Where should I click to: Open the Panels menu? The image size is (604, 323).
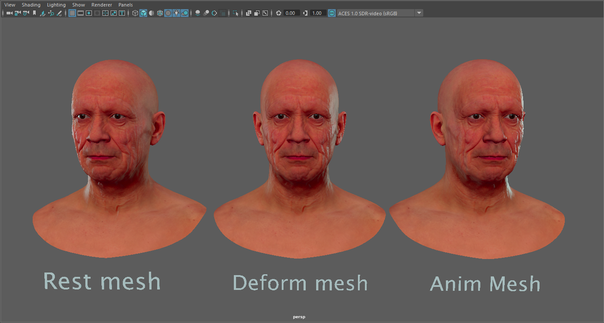click(x=125, y=4)
